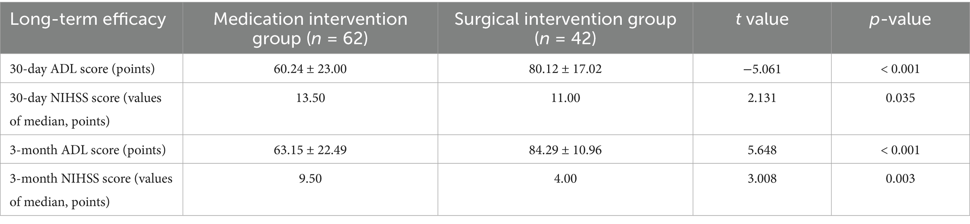The width and height of the screenshot is (970, 224).
Task: Select the p-value cell 0.035
Action: (x=900, y=98)
